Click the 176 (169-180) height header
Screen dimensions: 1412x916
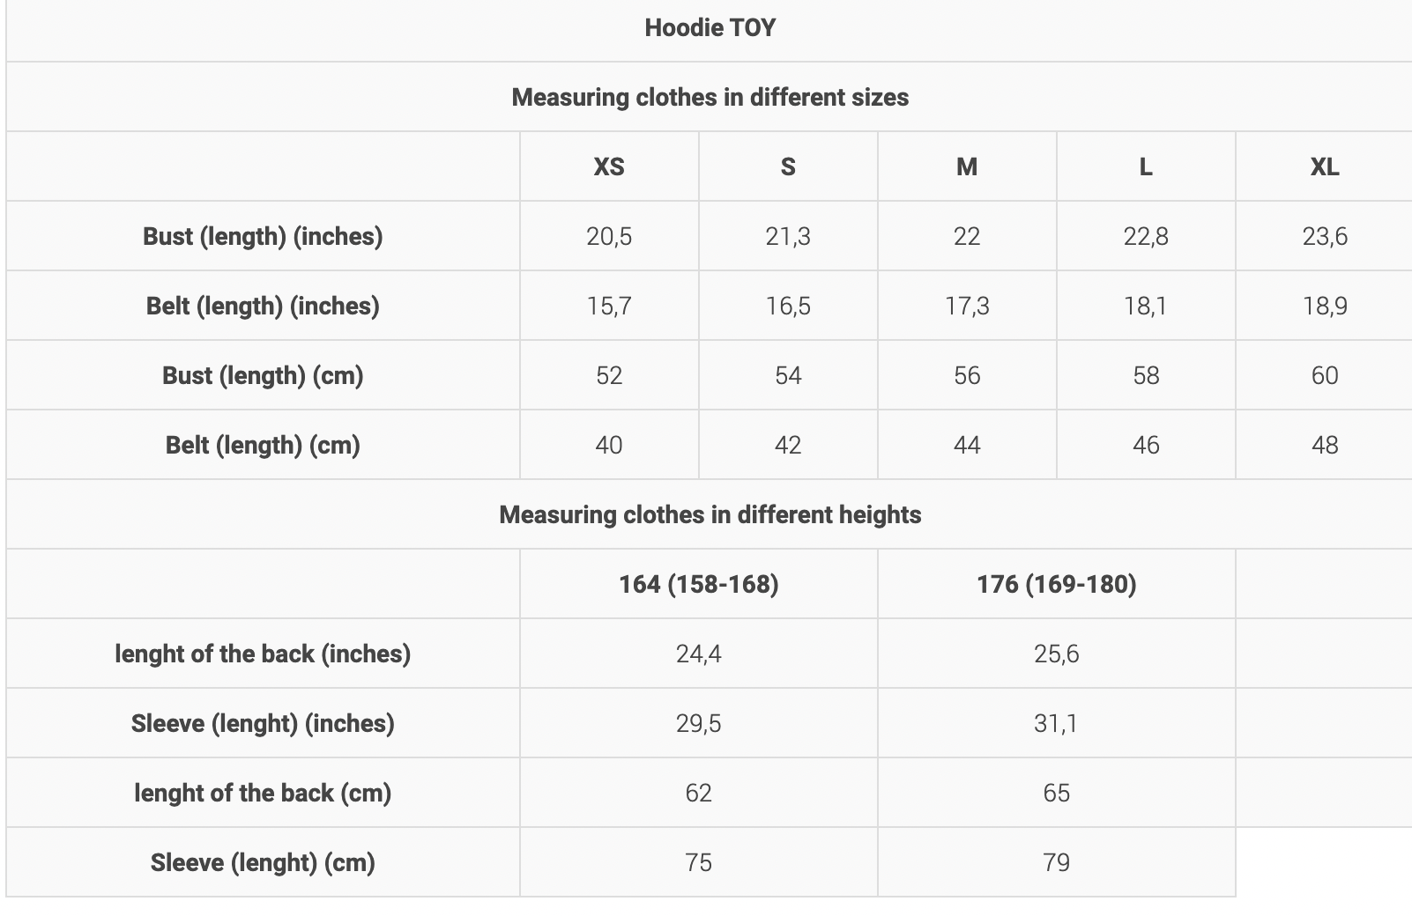coord(1057,584)
